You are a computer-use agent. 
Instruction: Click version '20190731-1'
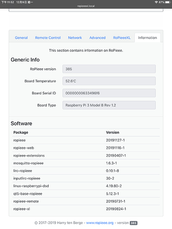pyautogui.click(x=116, y=201)
